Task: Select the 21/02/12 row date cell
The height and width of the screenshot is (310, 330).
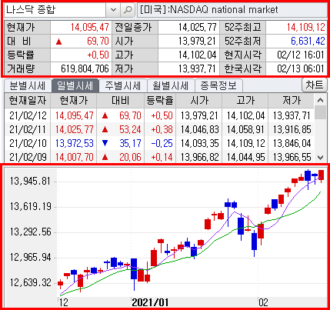Action: point(28,115)
